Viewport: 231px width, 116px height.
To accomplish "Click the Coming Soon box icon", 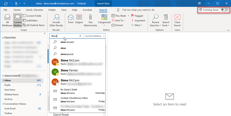I will [x=201, y=10].
